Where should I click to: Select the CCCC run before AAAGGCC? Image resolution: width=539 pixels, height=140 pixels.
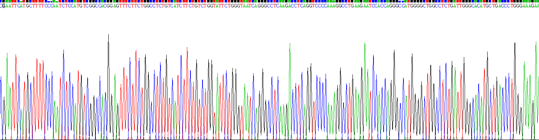point(321,6)
